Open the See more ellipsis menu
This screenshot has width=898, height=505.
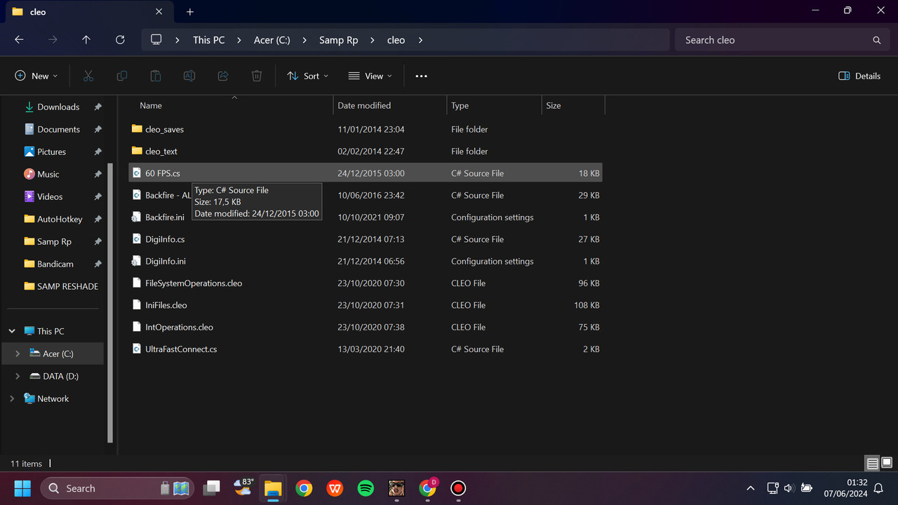421,76
